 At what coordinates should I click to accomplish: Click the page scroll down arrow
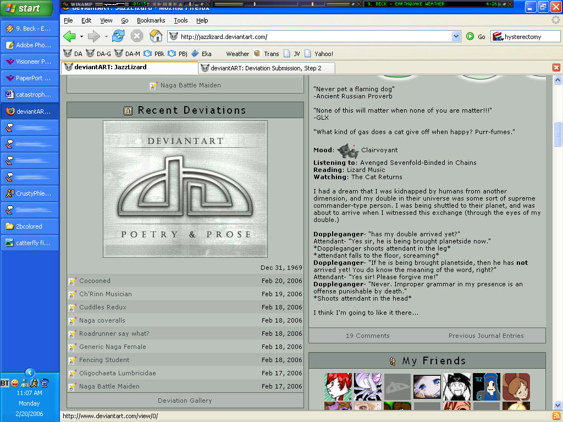[558, 406]
